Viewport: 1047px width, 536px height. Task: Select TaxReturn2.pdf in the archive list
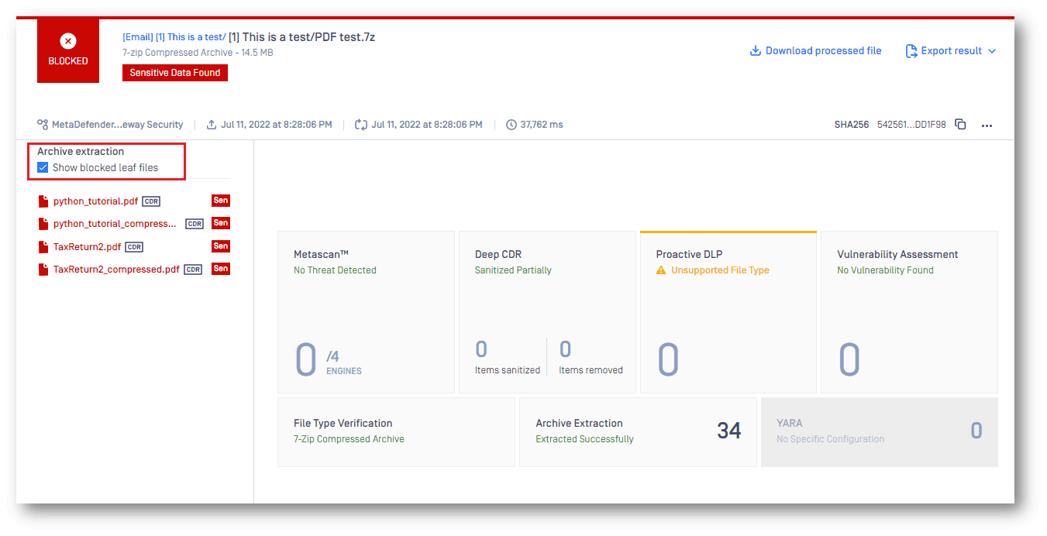pyautogui.click(x=87, y=247)
